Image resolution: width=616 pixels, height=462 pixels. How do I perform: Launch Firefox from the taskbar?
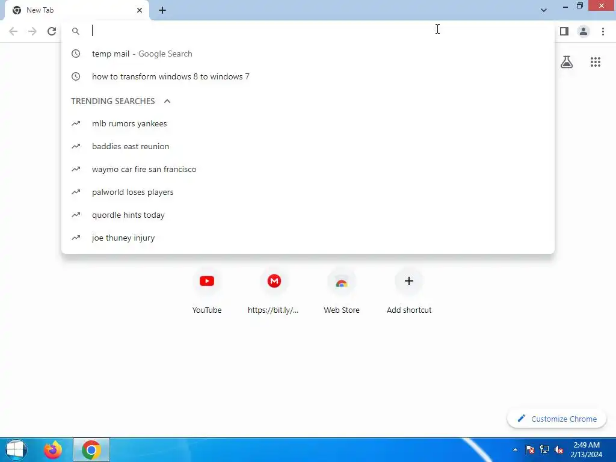pyautogui.click(x=53, y=450)
